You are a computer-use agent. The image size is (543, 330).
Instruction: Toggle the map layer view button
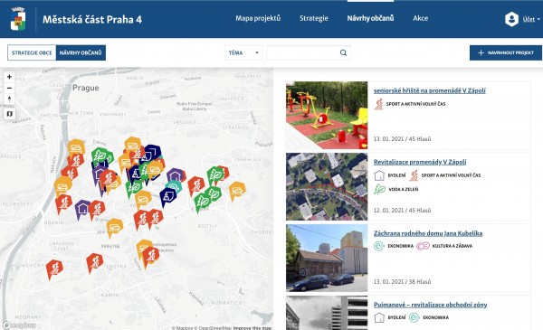(x=9, y=114)
